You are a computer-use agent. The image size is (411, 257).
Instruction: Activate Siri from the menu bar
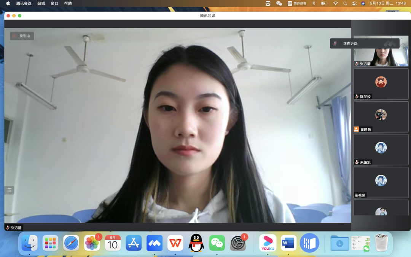(x=363, y=3)
